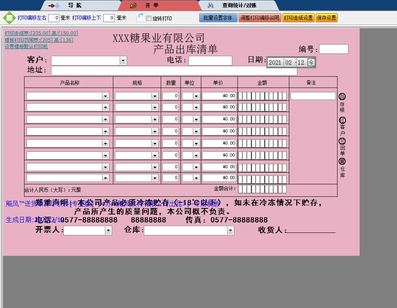Click the 保存设置 button

(326, 17)
